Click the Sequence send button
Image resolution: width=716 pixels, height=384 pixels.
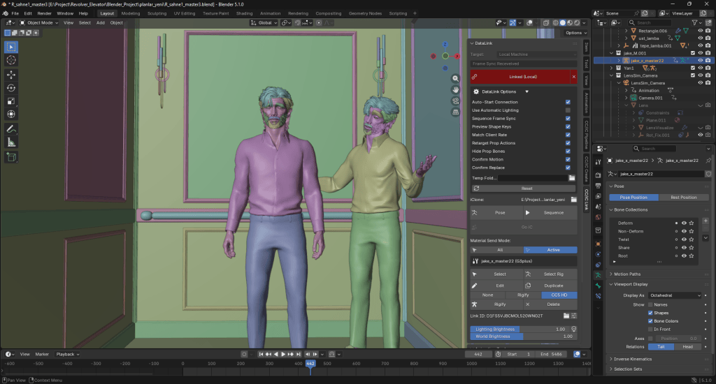click(550, 212)
